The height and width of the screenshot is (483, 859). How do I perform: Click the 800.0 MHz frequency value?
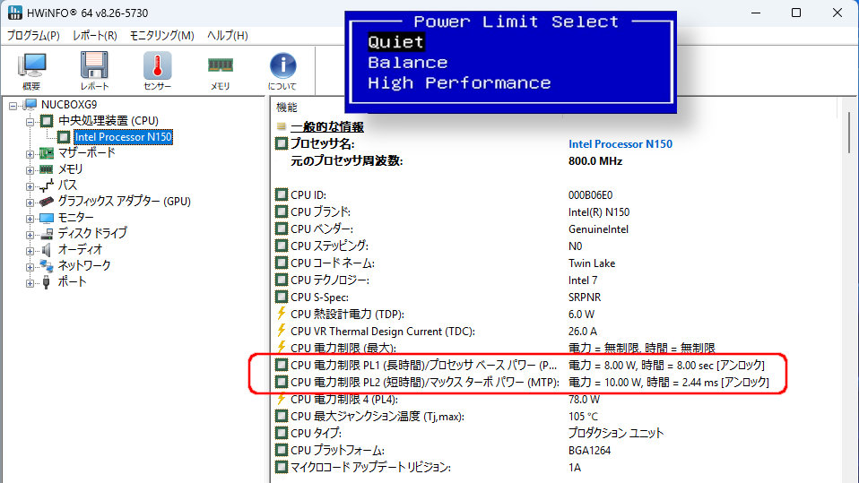pyautogui.click(x=595, y=161)
